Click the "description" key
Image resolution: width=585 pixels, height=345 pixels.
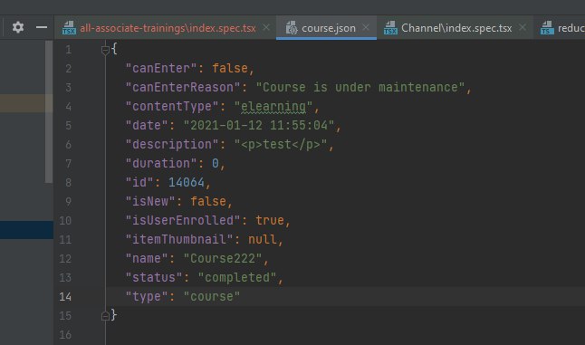point(172,144)
